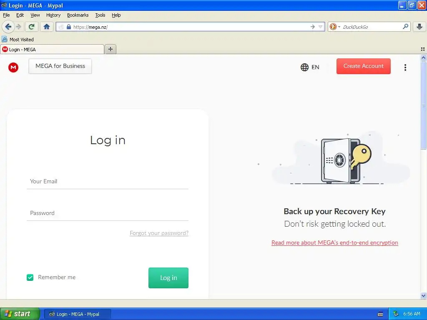The width and height of the screenshot is (427, 320).
Task: Click the Go arrow in the address bar
Action: pos(312,27)
